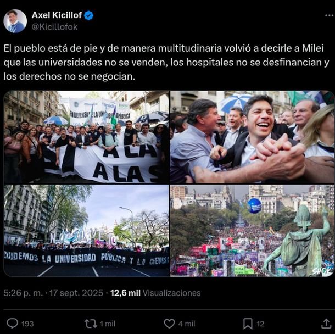Click the 12 bookmarks count
This screenshot has width=335, height=334.
point(260,324)
